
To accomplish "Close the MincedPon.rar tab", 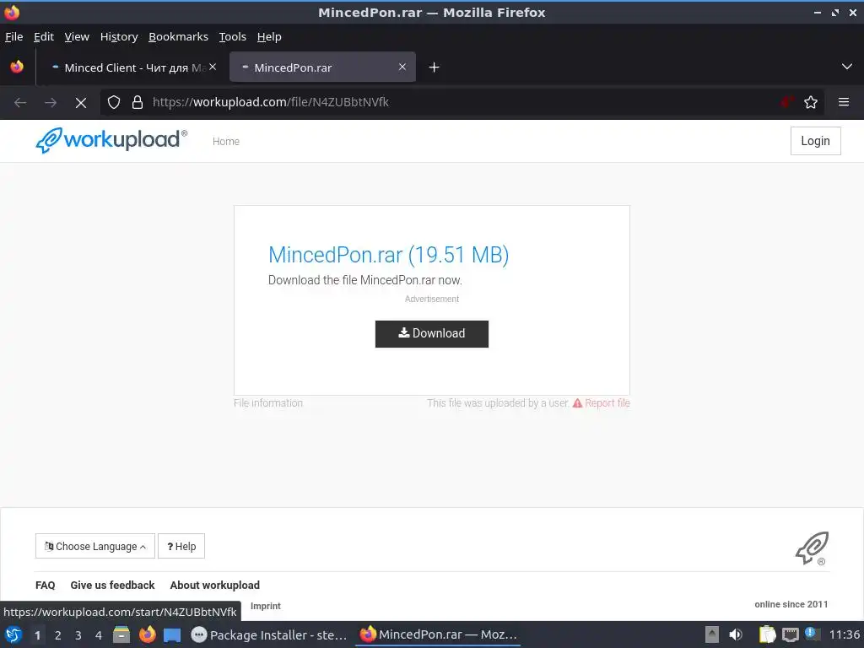I will [402, 67].
